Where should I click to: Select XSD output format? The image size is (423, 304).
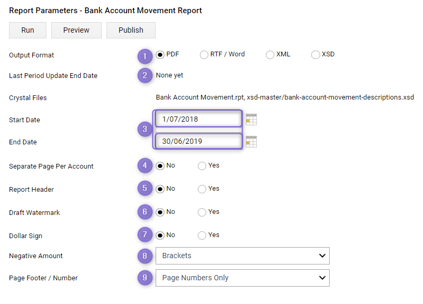tap(315, 55)
